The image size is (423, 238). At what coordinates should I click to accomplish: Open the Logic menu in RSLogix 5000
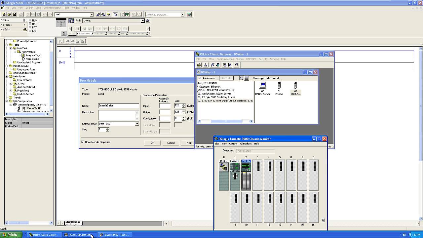[x=38, y=8]
